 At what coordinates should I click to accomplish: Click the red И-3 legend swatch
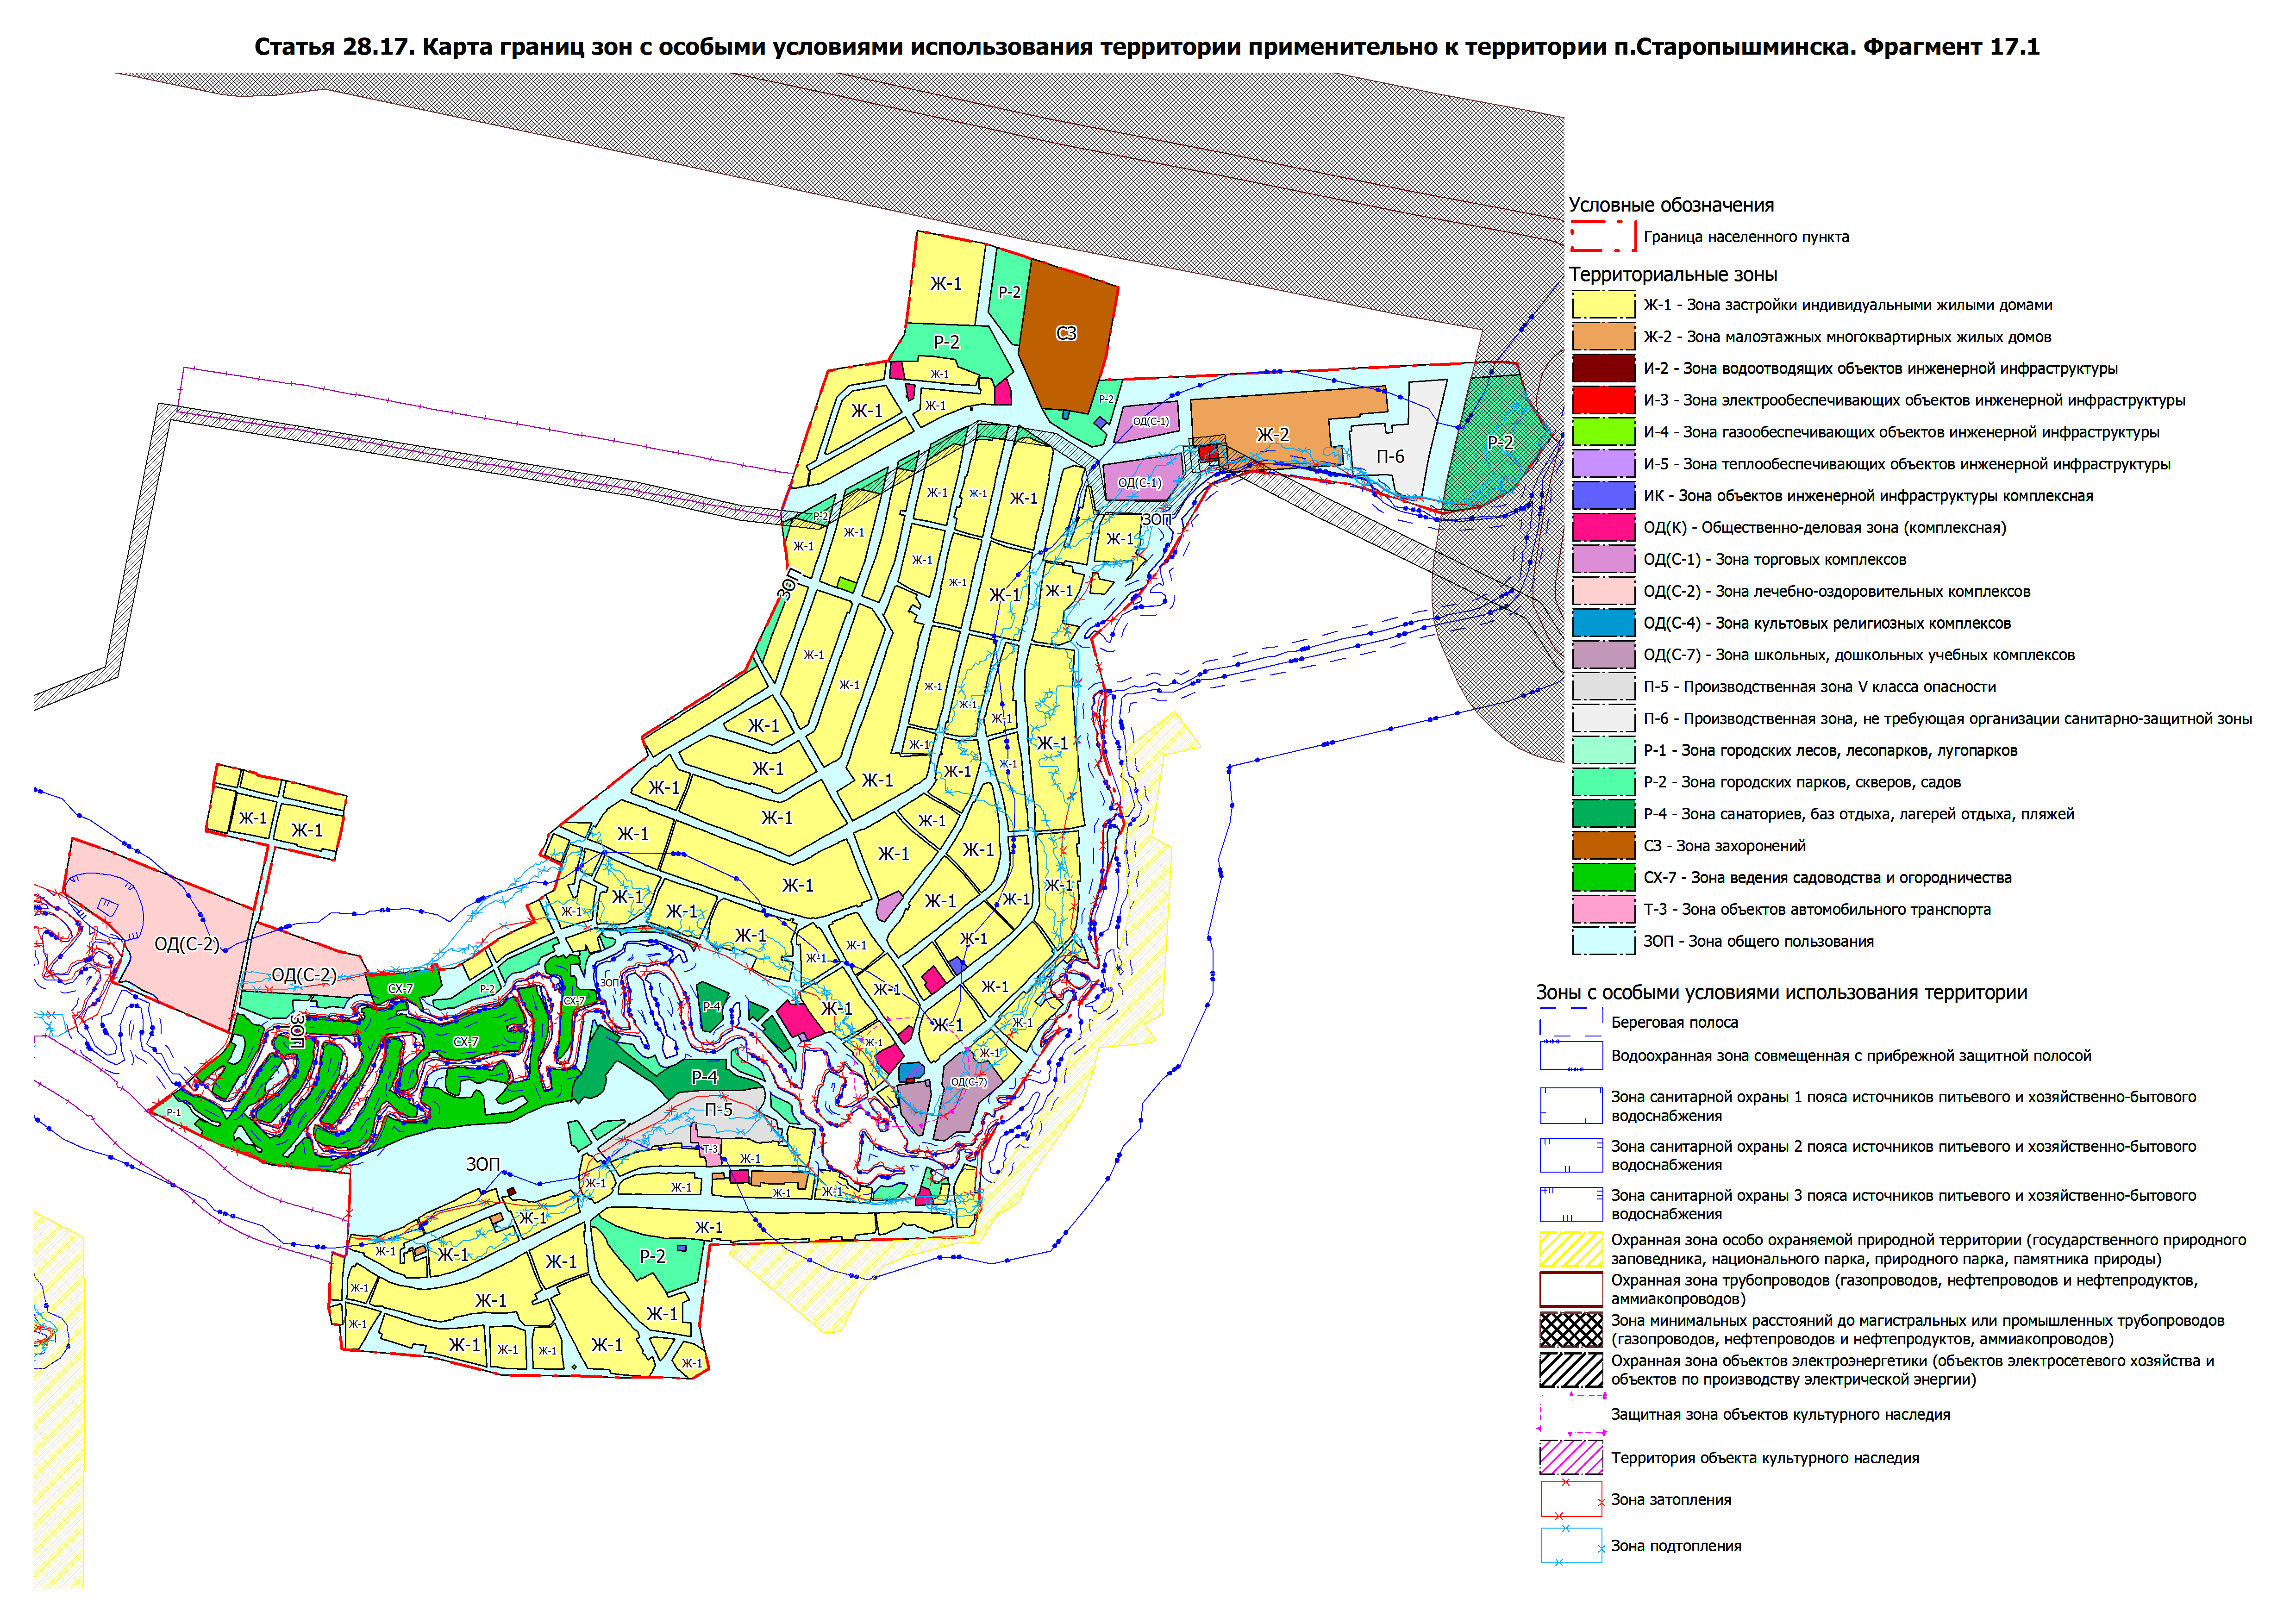1603,400
